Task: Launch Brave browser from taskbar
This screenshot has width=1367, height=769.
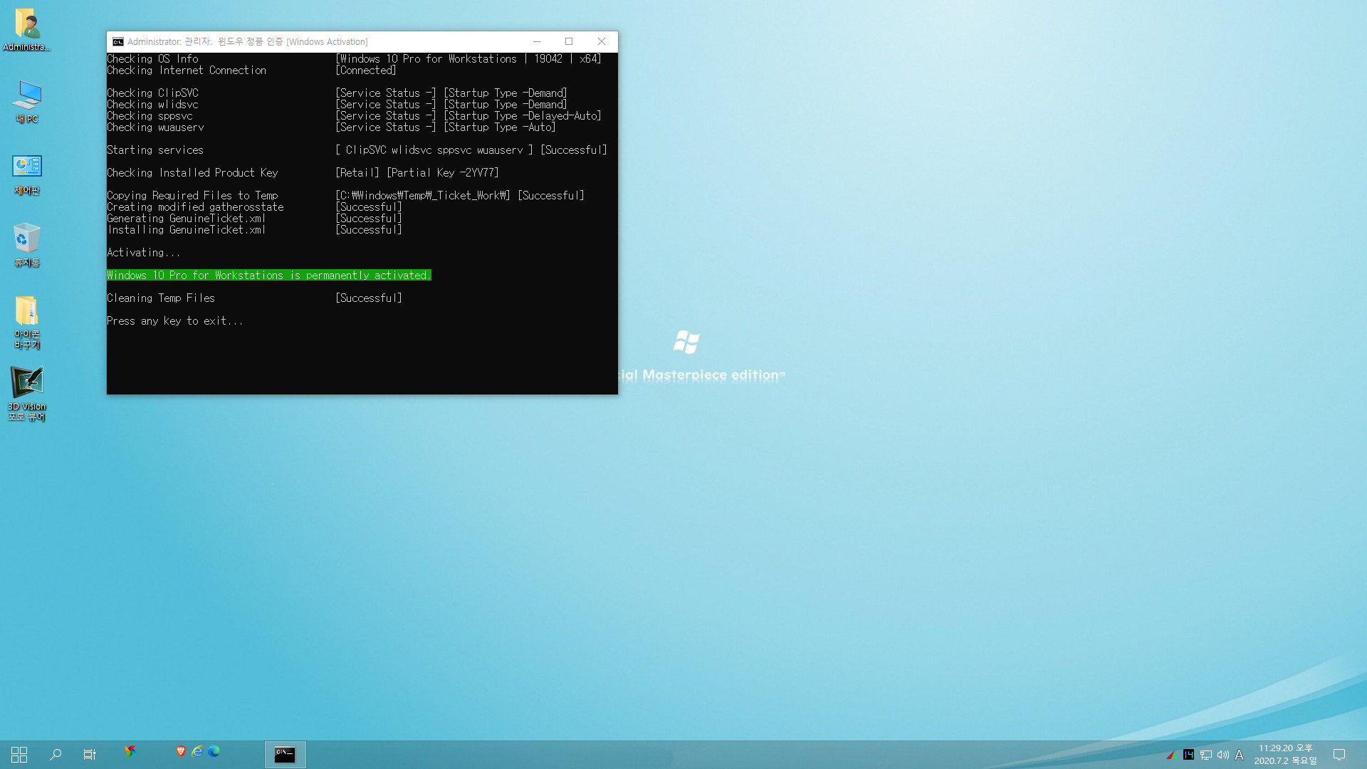Action: click(181, 751)
